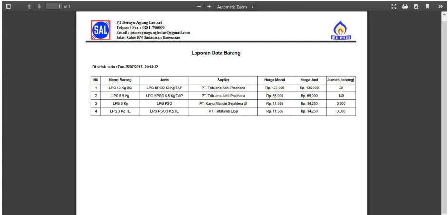Select the quantity 3,000 cell
The height and width of the screenshot is (215, 448).
(x=341, y=104)
